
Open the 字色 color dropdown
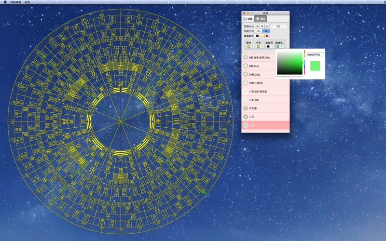click(259, 46)
